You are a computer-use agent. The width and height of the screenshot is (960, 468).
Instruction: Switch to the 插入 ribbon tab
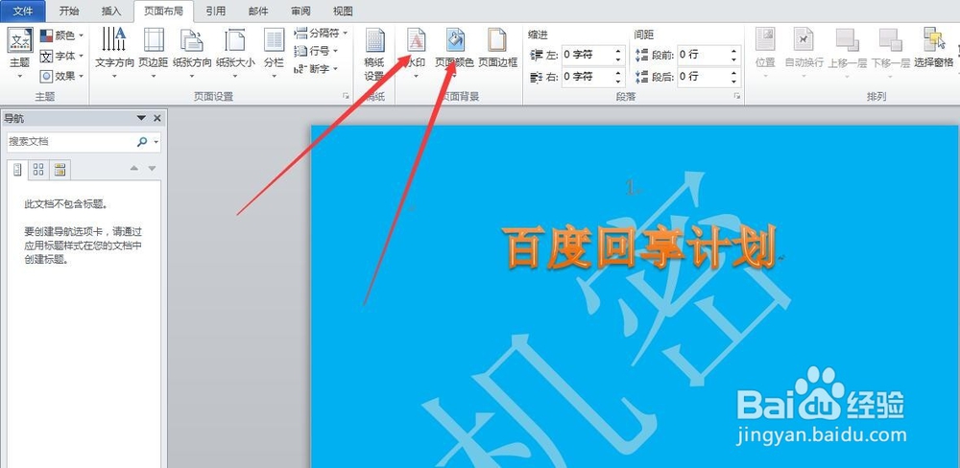110,11
